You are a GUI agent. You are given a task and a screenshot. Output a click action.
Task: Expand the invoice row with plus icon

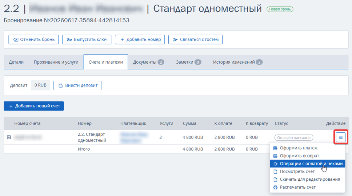point(9,137)
